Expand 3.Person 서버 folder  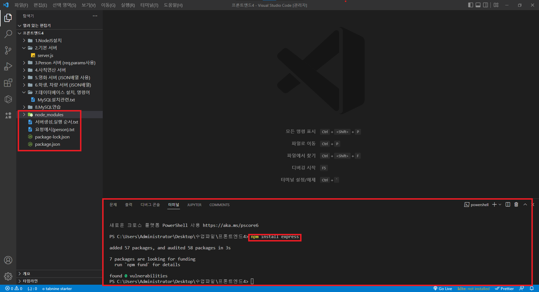(x=60, y=63)
